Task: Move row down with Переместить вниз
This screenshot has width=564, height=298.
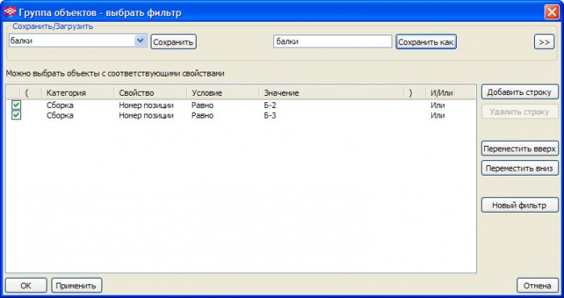Action: pyautogui.click(x=520, y=168)
